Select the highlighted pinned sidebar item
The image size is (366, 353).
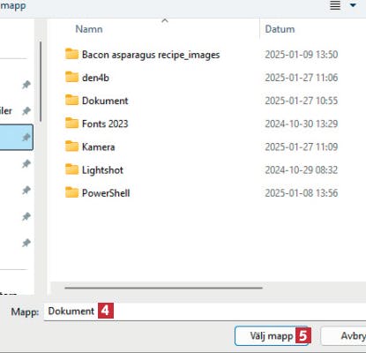17,138
